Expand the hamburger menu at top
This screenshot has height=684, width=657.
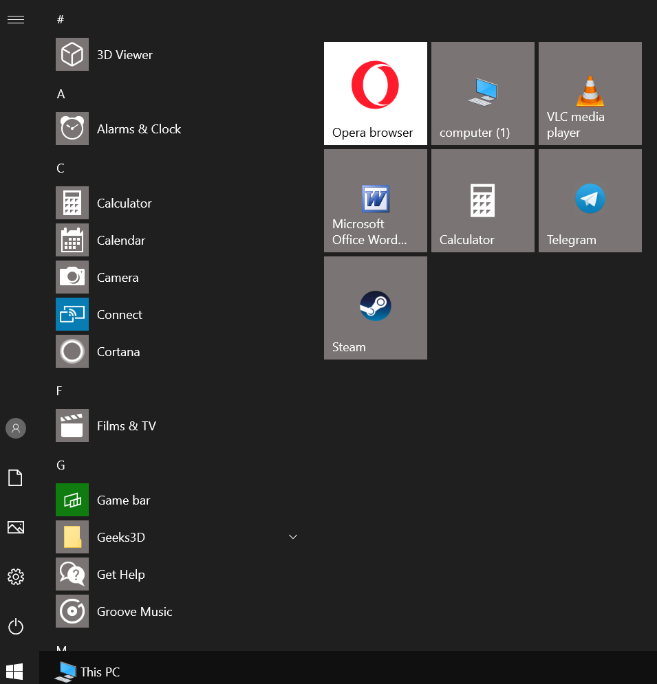16,20
